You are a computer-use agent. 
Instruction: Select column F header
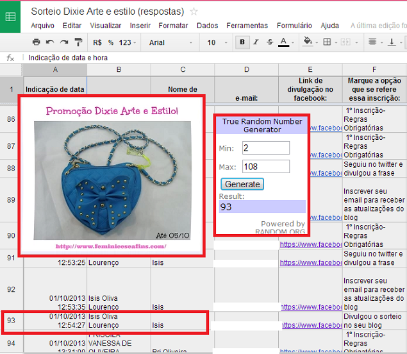click(x=374, y=70)
